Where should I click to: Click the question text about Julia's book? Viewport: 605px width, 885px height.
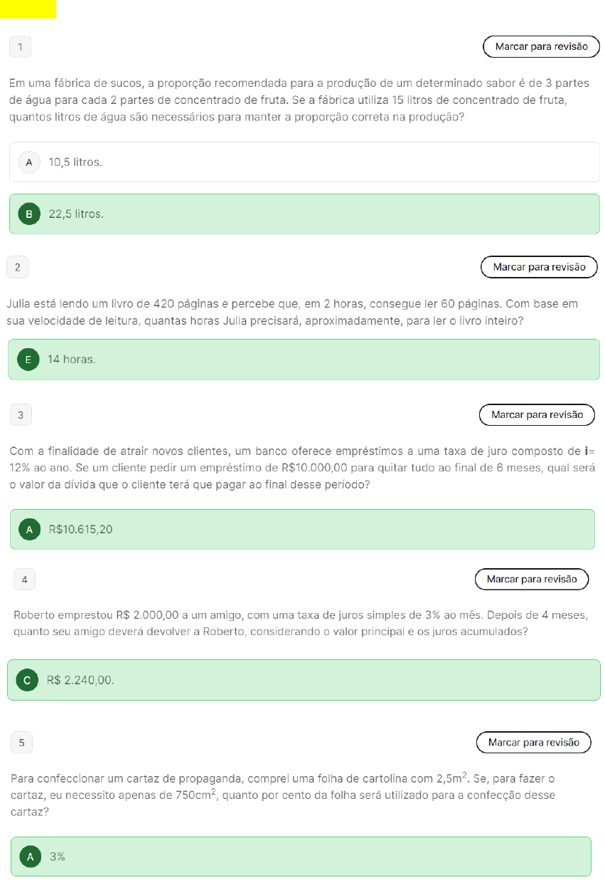pyautogui.click(x=291, y=312)
